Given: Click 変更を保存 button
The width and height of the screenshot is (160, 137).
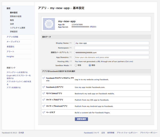Looking at the screenshot, I should coord(81,119).
